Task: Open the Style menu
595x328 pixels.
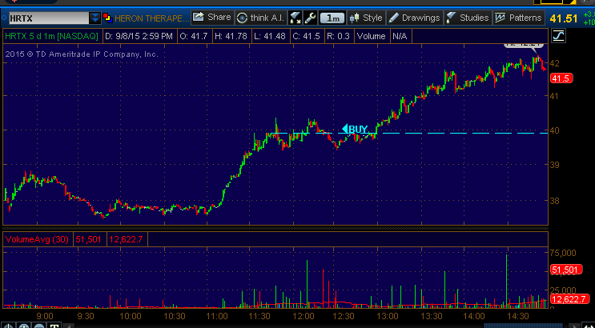Action: click(x=366, y=17)
